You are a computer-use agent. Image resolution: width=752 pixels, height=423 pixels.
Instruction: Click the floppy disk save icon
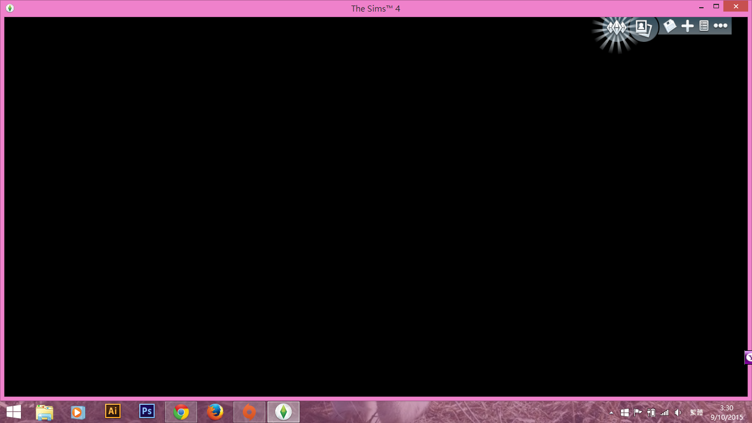tap(669, 26)
